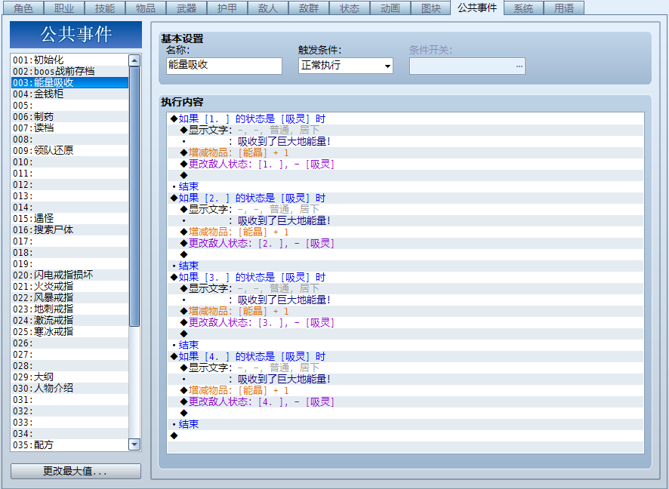Select common event 025:寒冰戒指
The width and height of the screenshot is (669, 489).
point(69,332)
